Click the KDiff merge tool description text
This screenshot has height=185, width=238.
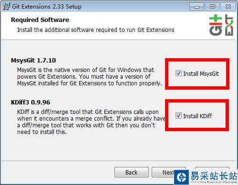91,122
